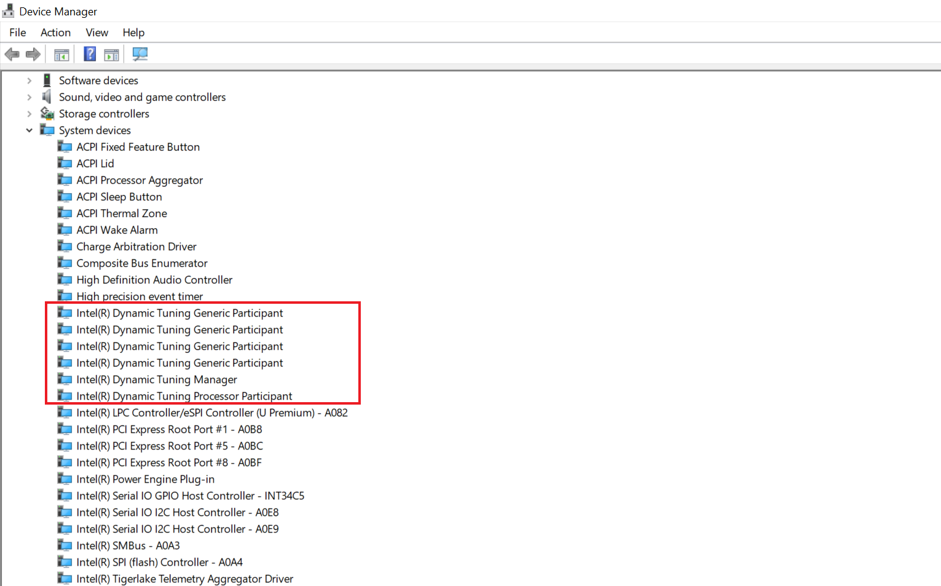Select Intel(R) PCI Express Root Port #5

coord(170,446)
